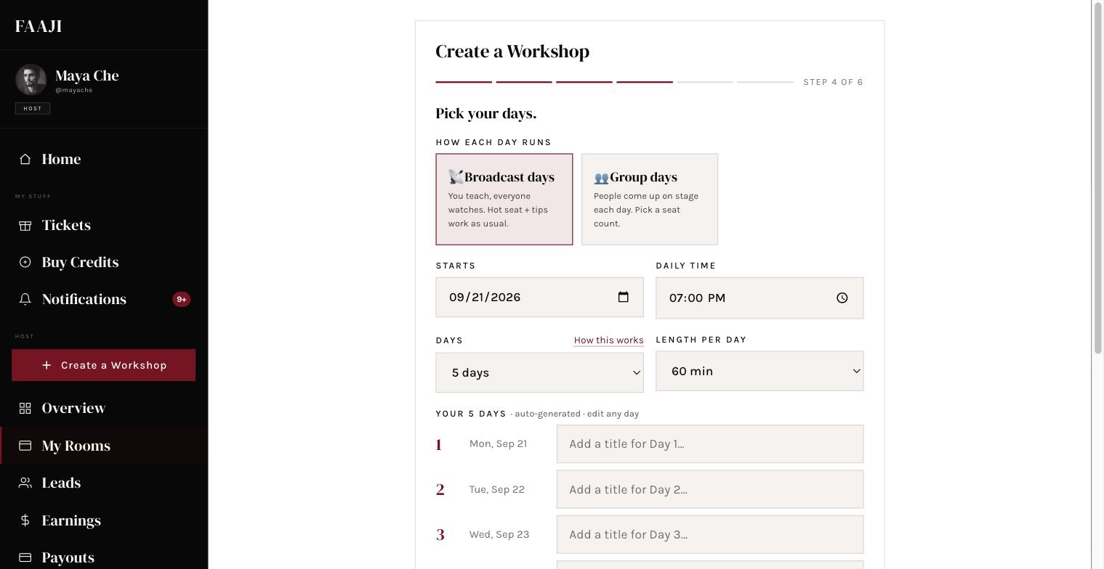This screenshot has height=569, width=1104.
Task: Click Maya Che's profile avatar
Action: point(31,80)
